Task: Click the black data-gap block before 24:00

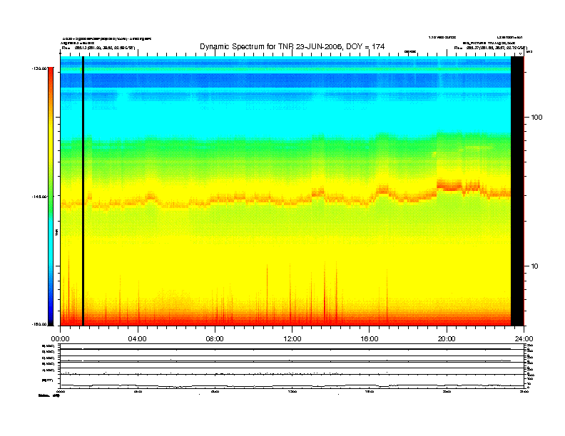Action: [517, 191]
